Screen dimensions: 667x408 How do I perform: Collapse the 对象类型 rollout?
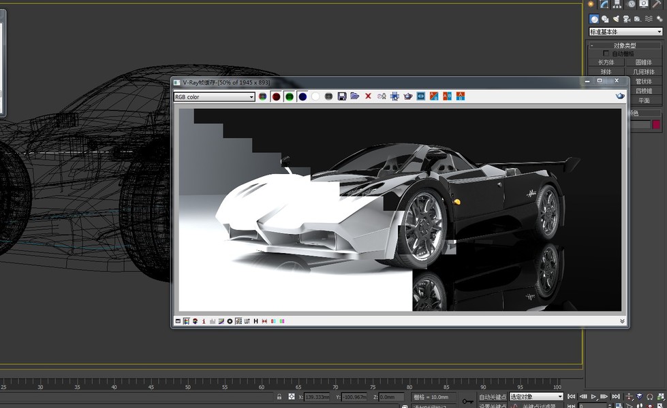click(625, 46)
